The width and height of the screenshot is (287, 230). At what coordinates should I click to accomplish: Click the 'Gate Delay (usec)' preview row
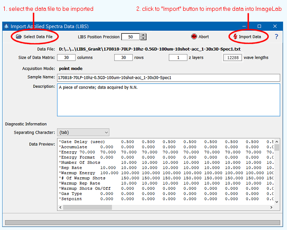(x=166, y=142)
